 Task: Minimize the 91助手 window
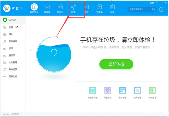pyautogui.click(x=161, y=3)
